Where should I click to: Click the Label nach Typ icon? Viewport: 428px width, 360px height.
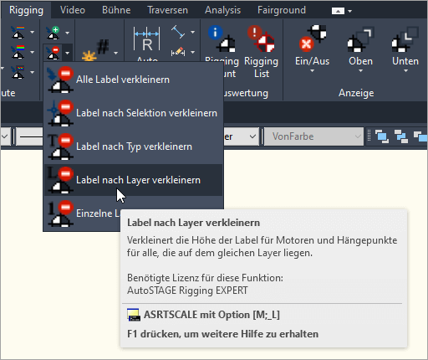[x=60, y=147]
